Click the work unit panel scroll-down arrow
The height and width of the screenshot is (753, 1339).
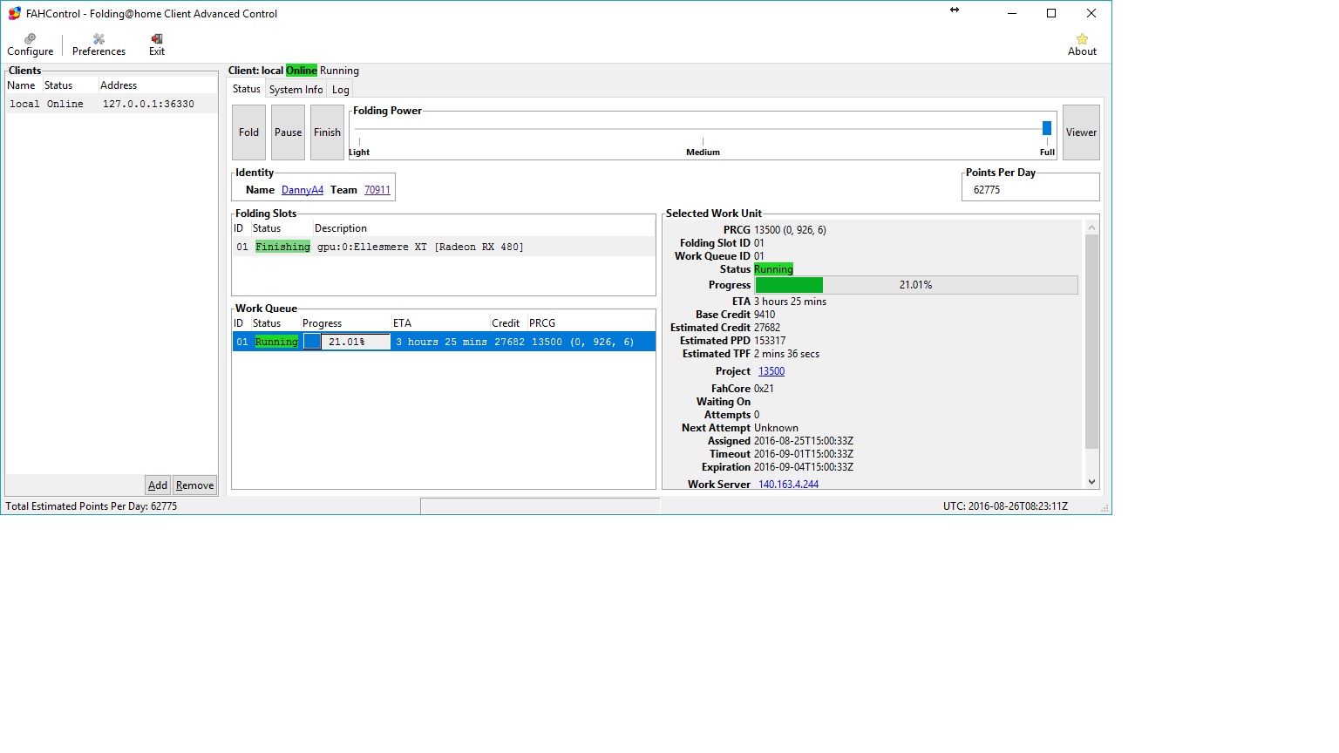coord(1091,482)
